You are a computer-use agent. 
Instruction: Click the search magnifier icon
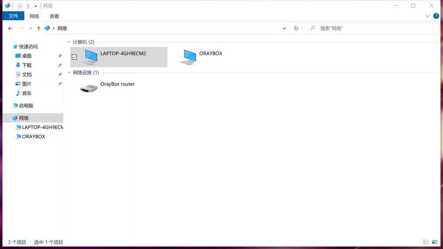point(313,28)
